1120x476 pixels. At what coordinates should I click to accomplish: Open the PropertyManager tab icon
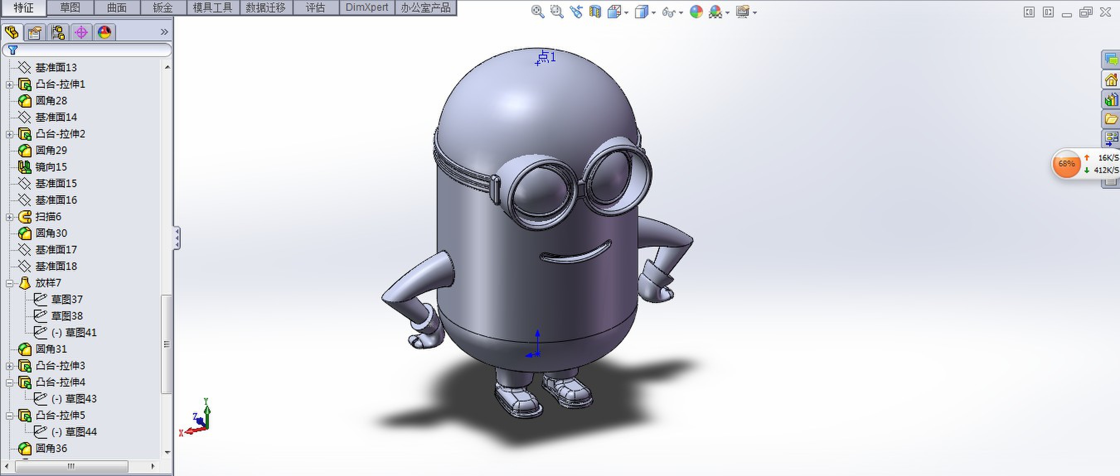click(35, 32)
